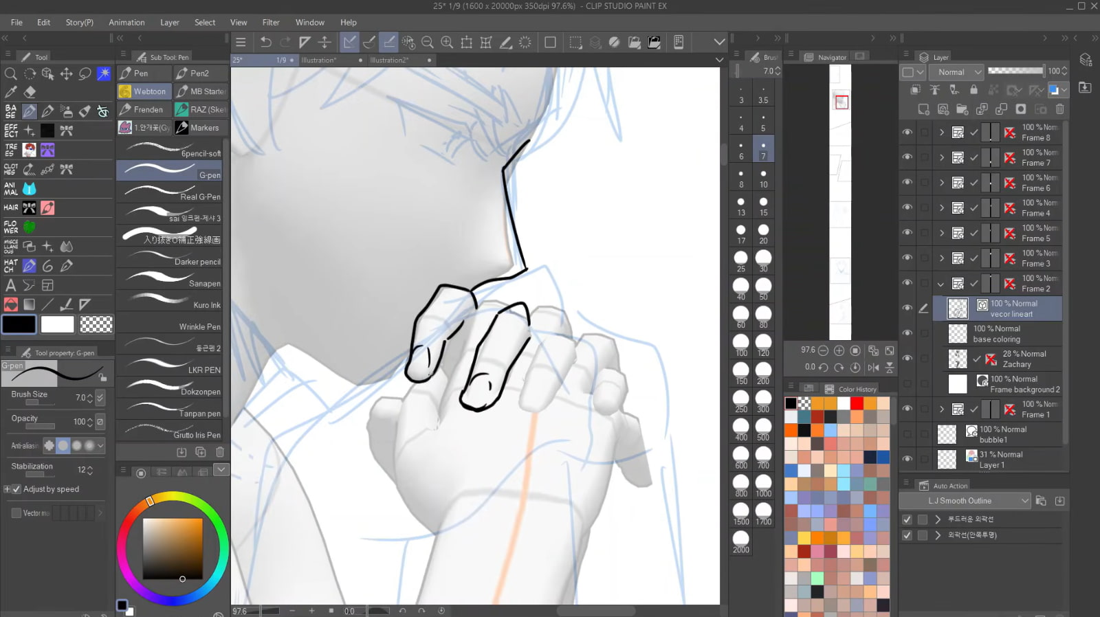Hide the Frame 7 layer folder
The image size is (1100, 617).
(907, 157)
